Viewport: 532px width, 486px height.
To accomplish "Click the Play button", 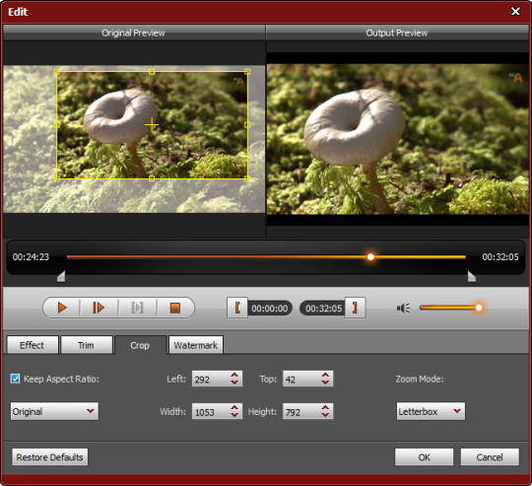I will pos(62,308).
